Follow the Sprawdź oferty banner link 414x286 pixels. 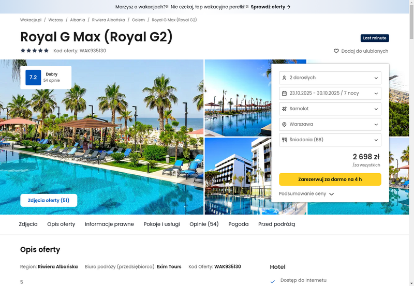point(271,7)
